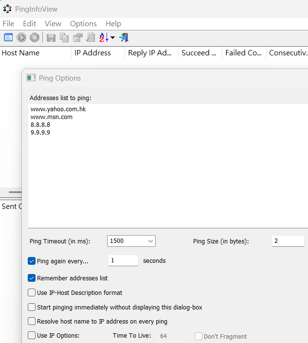Click the Save floppy disk icon
Screen dimensions: 308x343
pyautogui.click(x=51, y=37)
